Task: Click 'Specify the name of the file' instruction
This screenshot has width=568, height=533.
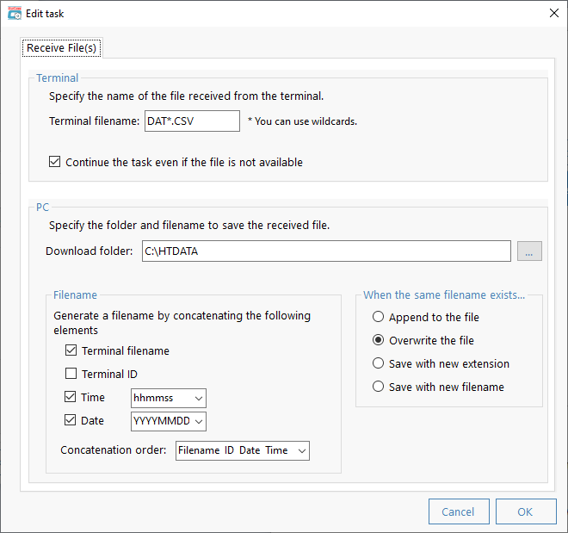Action: (x=187, y=96)
